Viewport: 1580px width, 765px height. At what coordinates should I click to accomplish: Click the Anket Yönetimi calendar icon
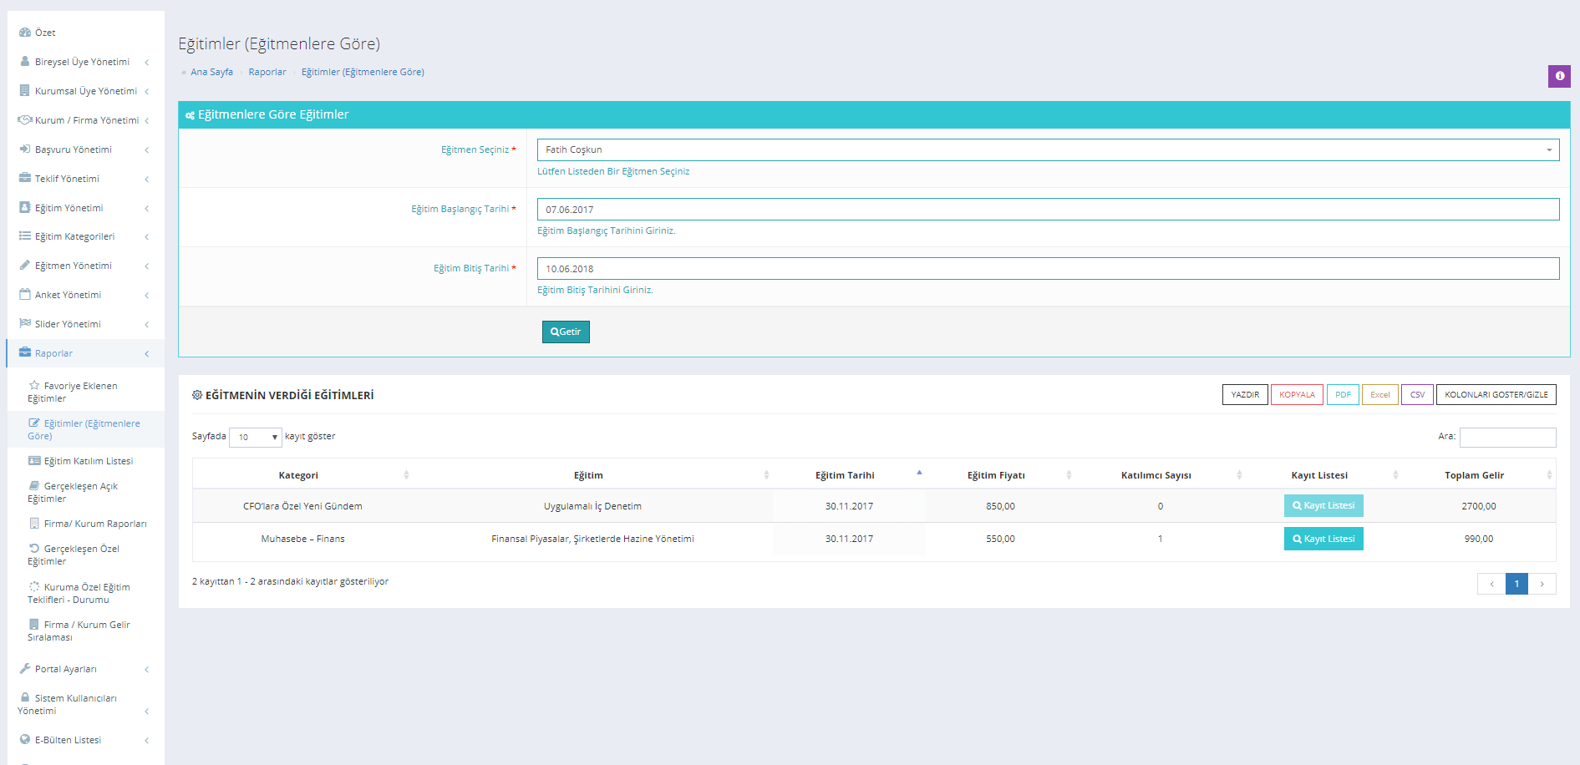[24, 294]
